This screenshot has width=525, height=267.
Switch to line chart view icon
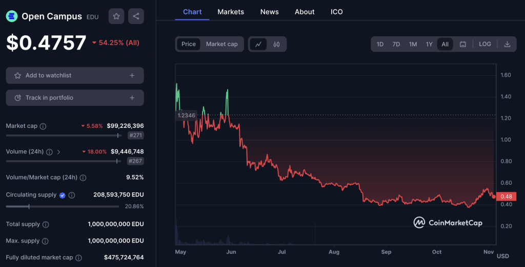pos(258,44)
